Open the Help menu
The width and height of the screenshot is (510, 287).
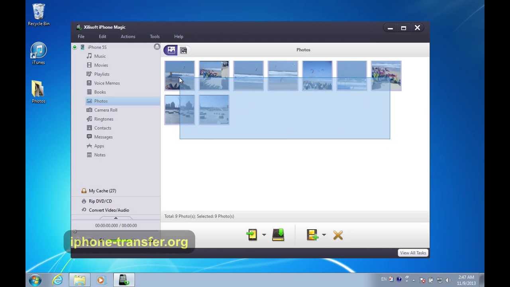coord(178,37)
